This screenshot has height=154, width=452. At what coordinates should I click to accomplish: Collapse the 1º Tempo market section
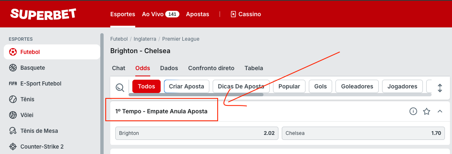[440, 111]
